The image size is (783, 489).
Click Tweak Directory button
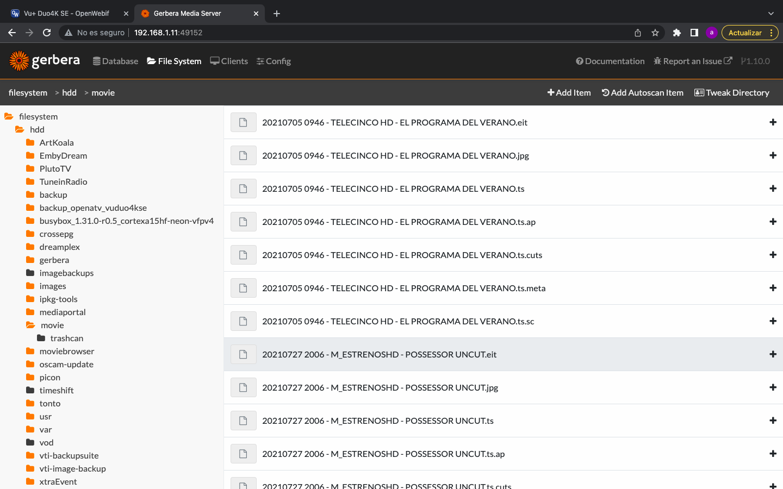(731, 93)
